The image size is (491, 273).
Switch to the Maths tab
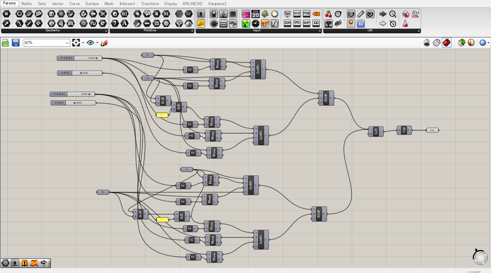click(27, 4)
